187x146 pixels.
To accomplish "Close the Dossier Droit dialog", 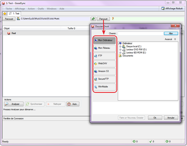I will [175, 26].
